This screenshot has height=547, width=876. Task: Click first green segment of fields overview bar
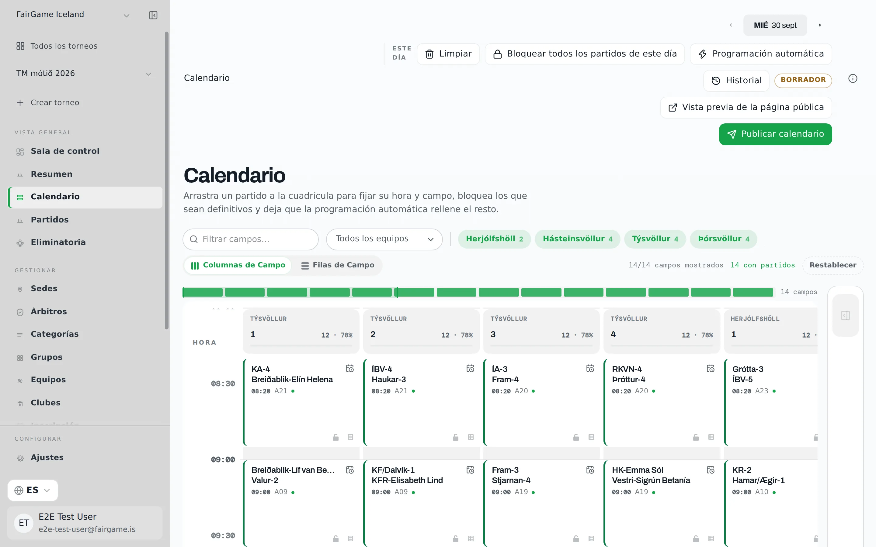click(x=203, y=292)
